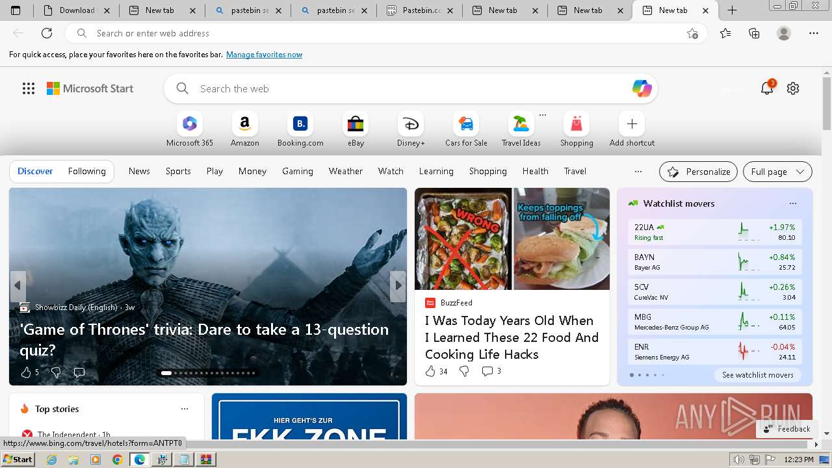This screenshot has width=832, height=468.
Task: Open the BAYN Bayer AG stock row
Action: [714, 262]
